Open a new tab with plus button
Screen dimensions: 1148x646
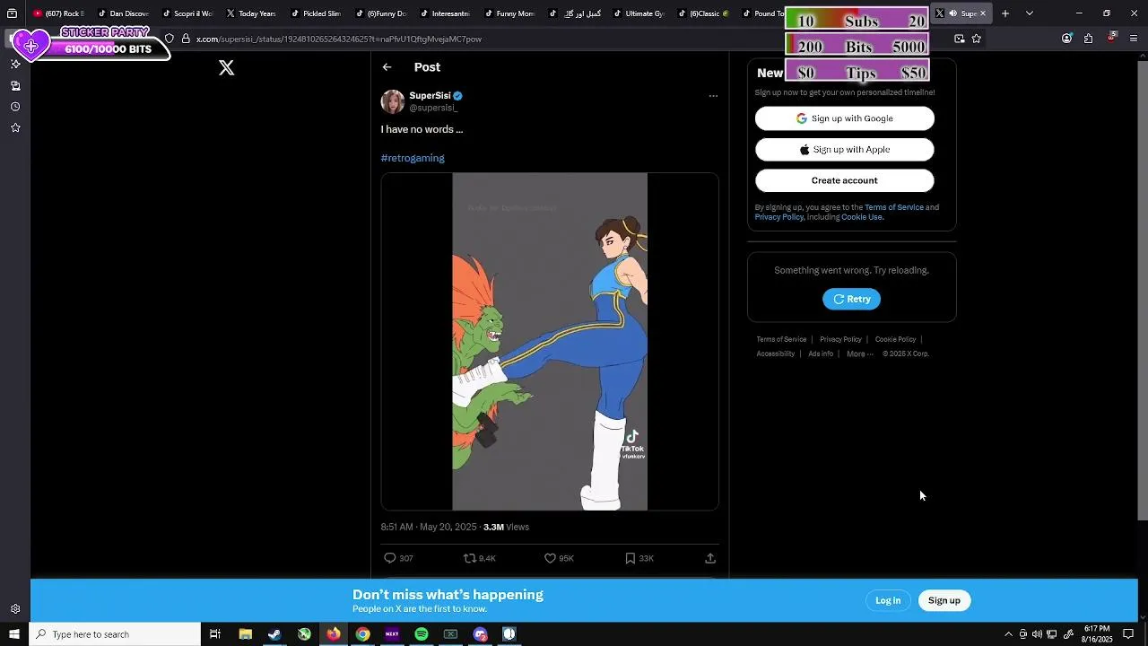(1005, 13)
